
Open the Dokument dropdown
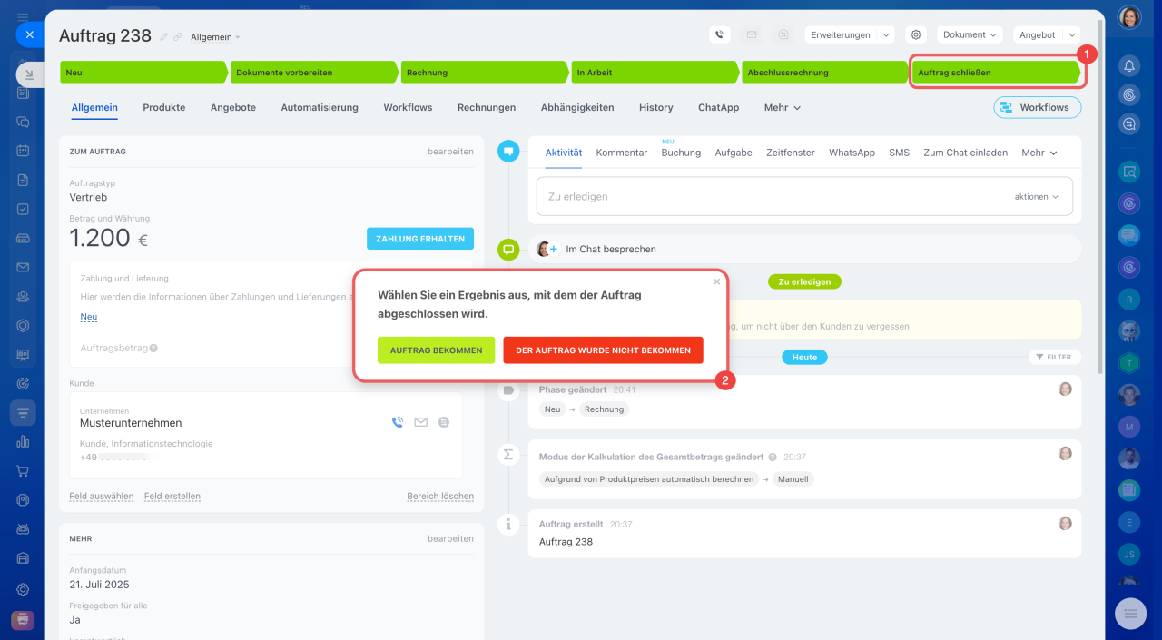click(970, 34)
